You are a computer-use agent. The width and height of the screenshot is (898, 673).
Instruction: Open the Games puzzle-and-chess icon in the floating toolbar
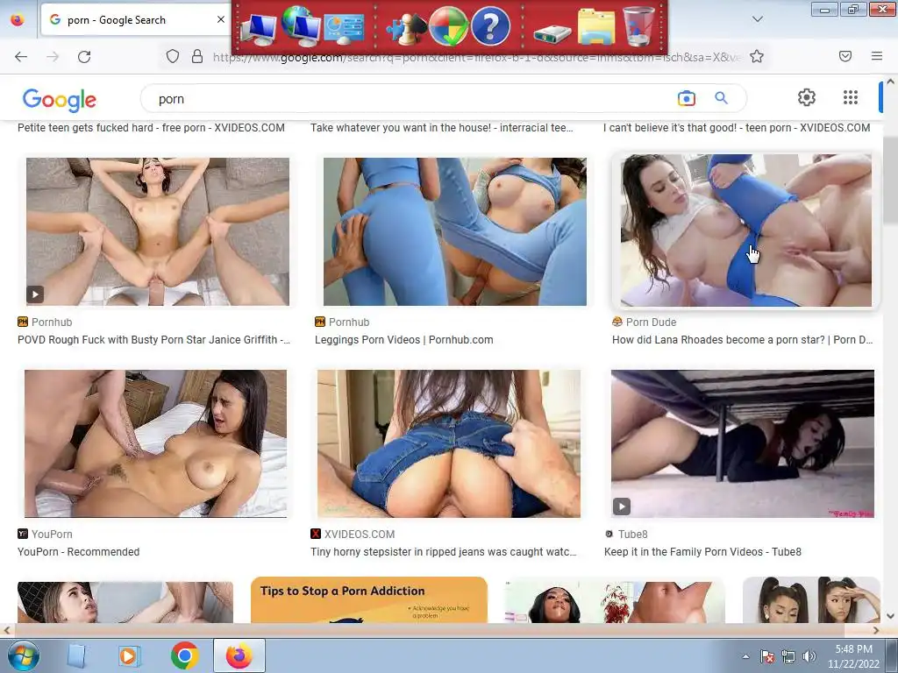[405, 29]
